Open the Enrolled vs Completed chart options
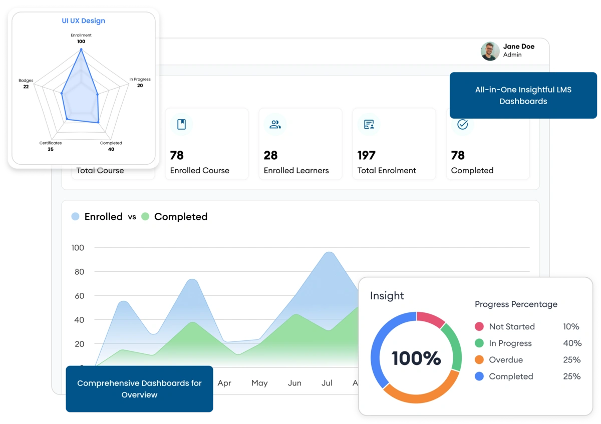This screenshot has width=601, height=424. pos(139,216)
